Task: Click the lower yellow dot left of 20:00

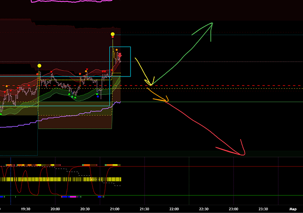Action: click(40, 66)
